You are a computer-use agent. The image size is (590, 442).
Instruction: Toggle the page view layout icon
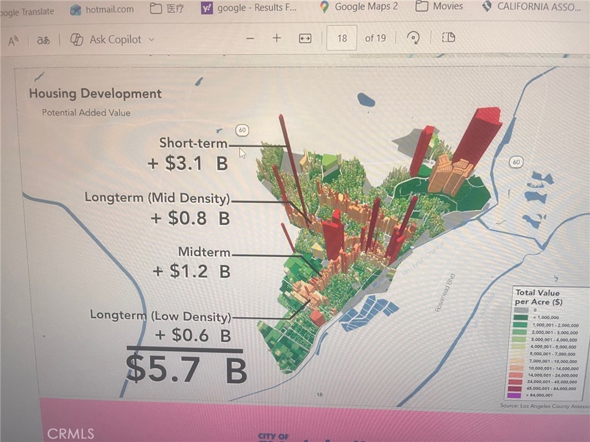click(x=448, y=37)
